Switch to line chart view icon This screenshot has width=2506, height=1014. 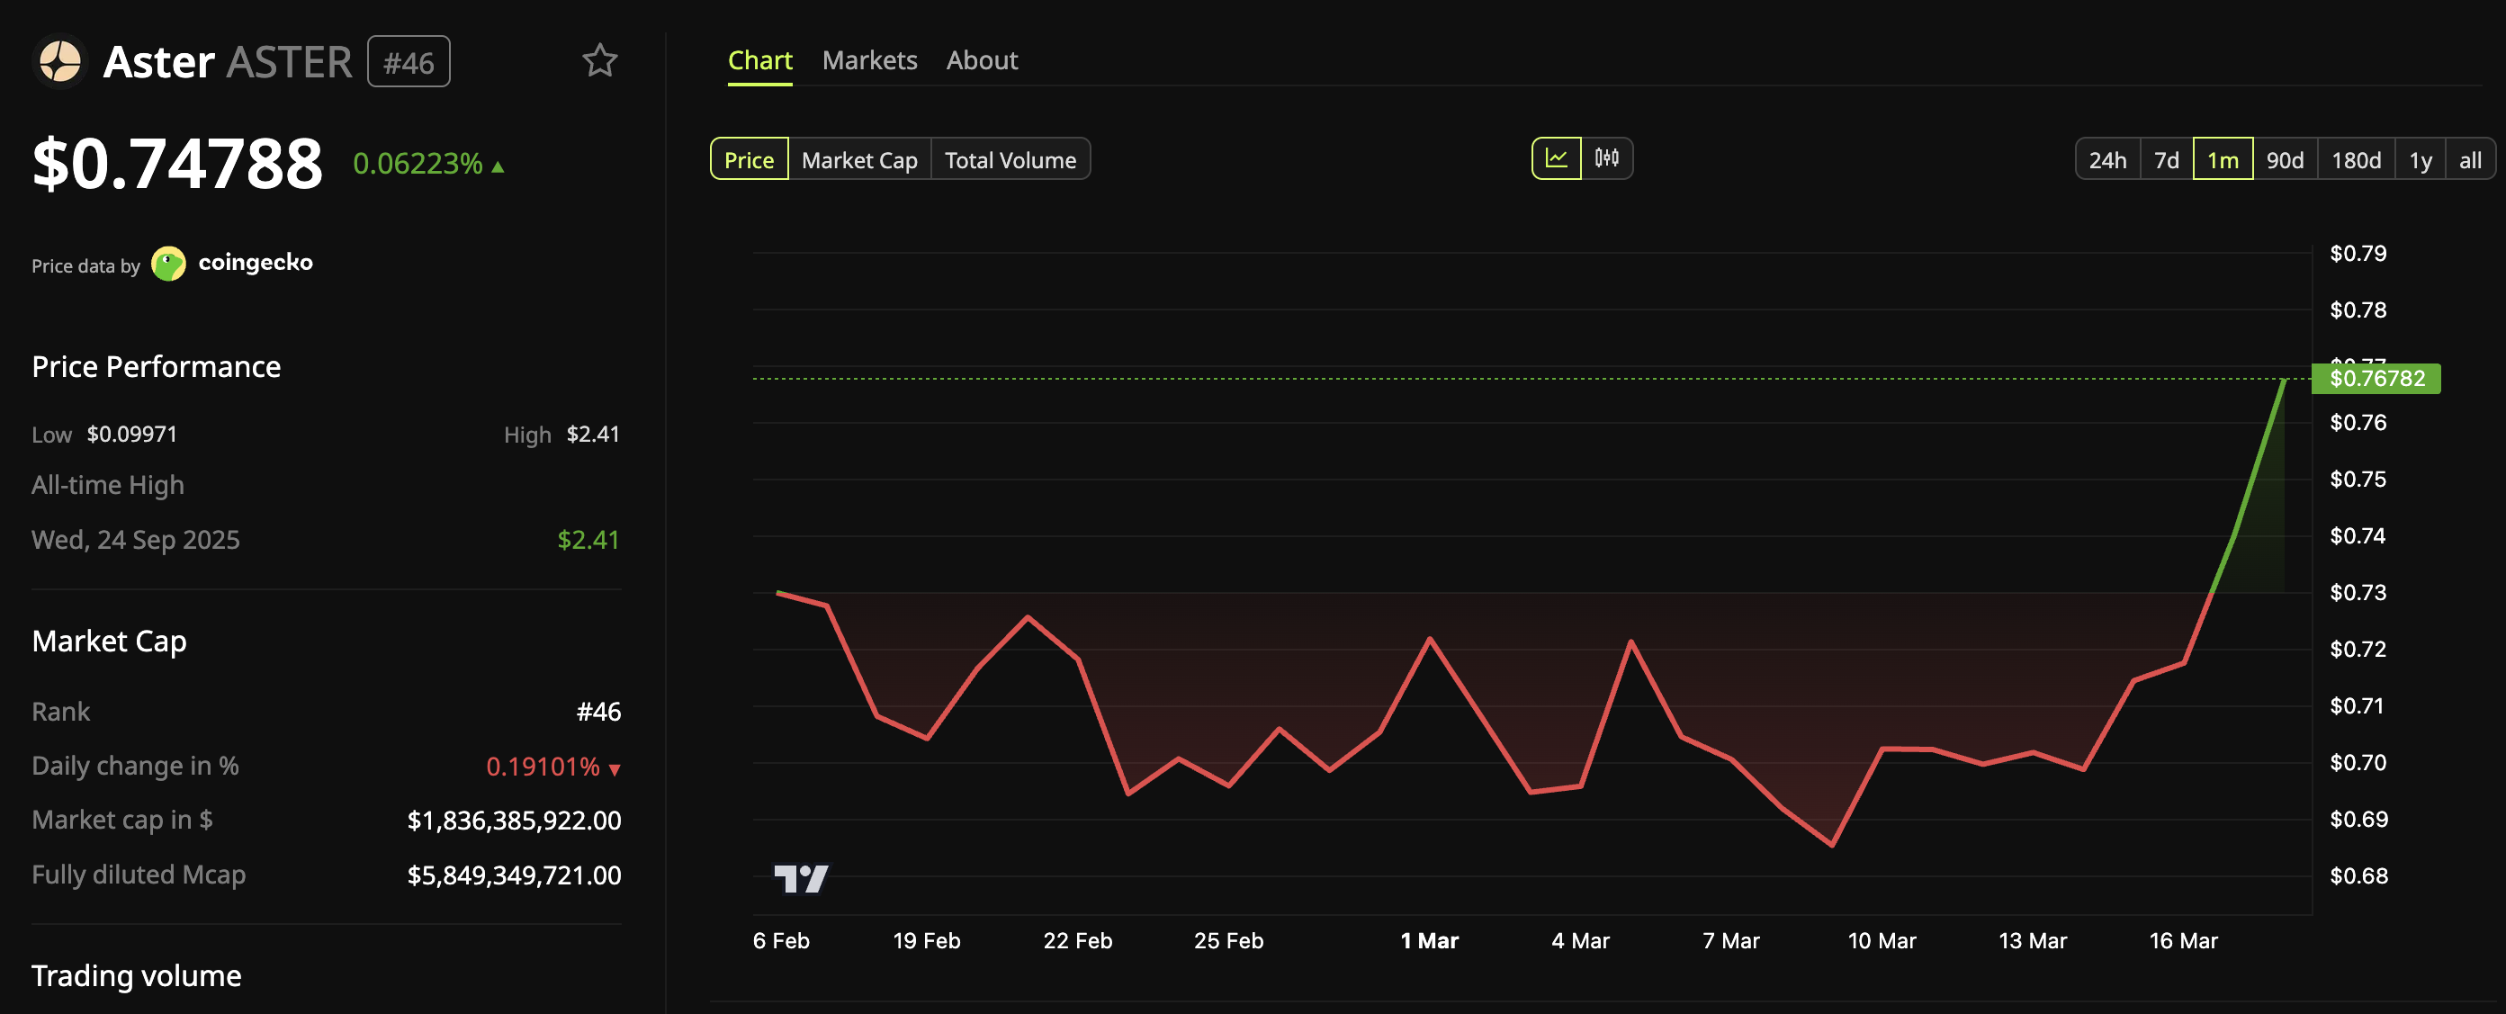pos(1556,158)
